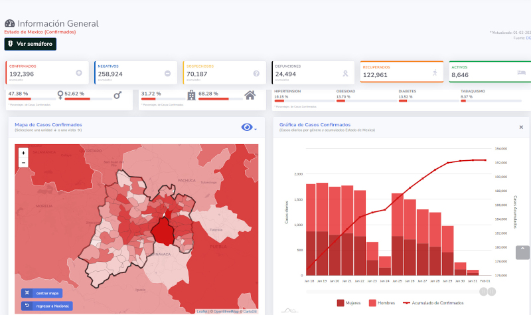531x315 pixels.
Task: Click the scroll-to-top arrow button
Action: point(522,252)
